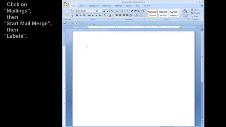Select Center alignment
Viewport: 226px width, 127px height.
[x=120, y=15]
